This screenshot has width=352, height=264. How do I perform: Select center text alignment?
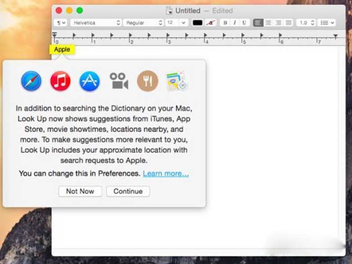[x=268, y=23]
